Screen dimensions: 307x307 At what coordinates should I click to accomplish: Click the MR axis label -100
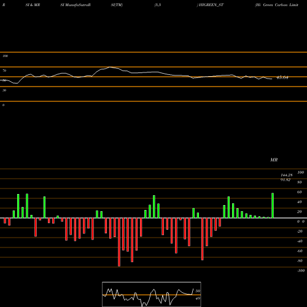click(x=301, y=271)
